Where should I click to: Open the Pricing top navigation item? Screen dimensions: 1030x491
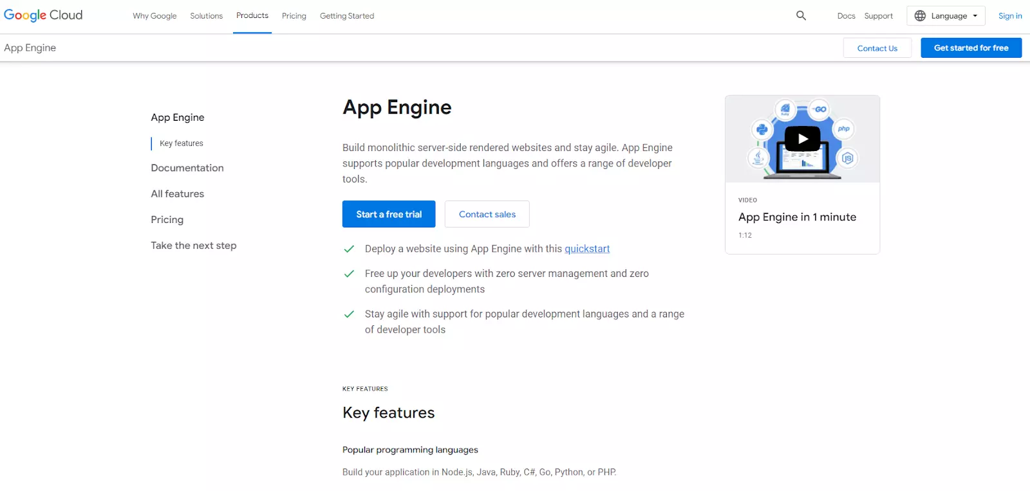pyautogui.click(x=294, y=15)
